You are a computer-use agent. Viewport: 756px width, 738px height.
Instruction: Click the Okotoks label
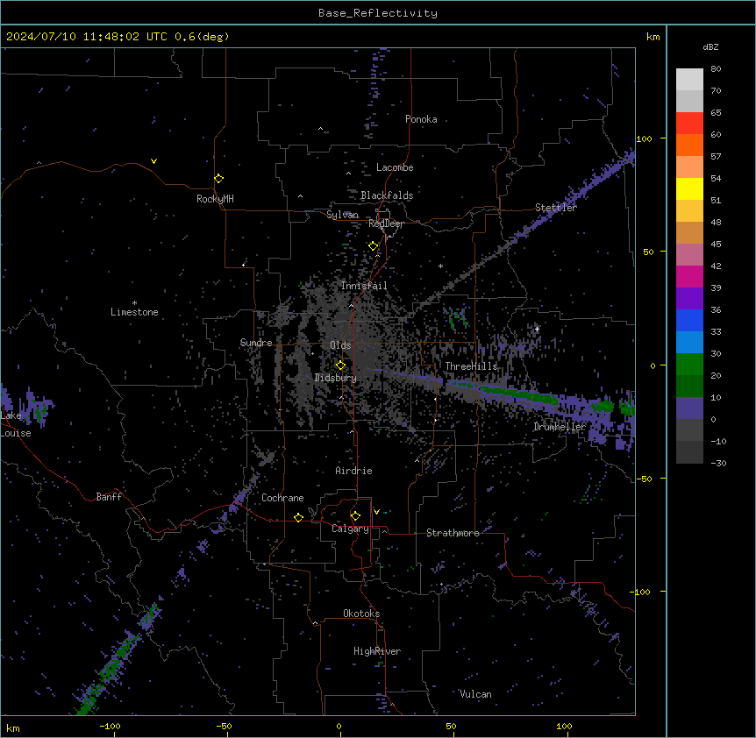point(361,614)
